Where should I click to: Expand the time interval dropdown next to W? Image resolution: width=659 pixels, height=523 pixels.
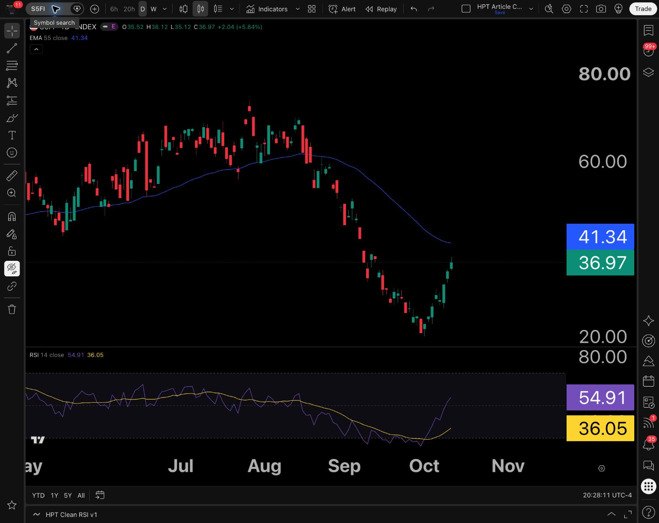[165, 9]
